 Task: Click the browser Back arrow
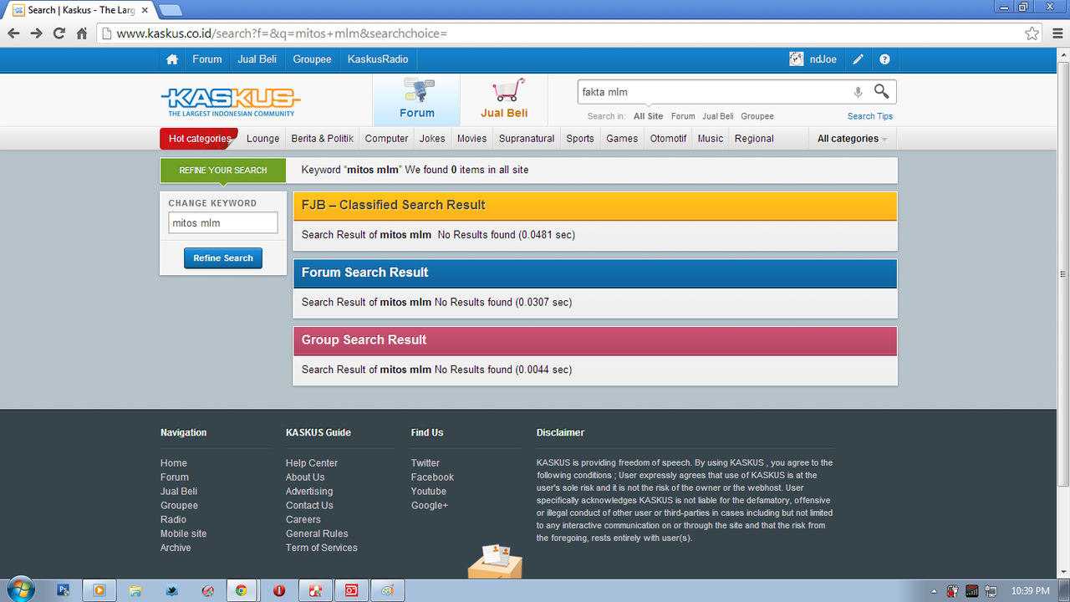13,33
